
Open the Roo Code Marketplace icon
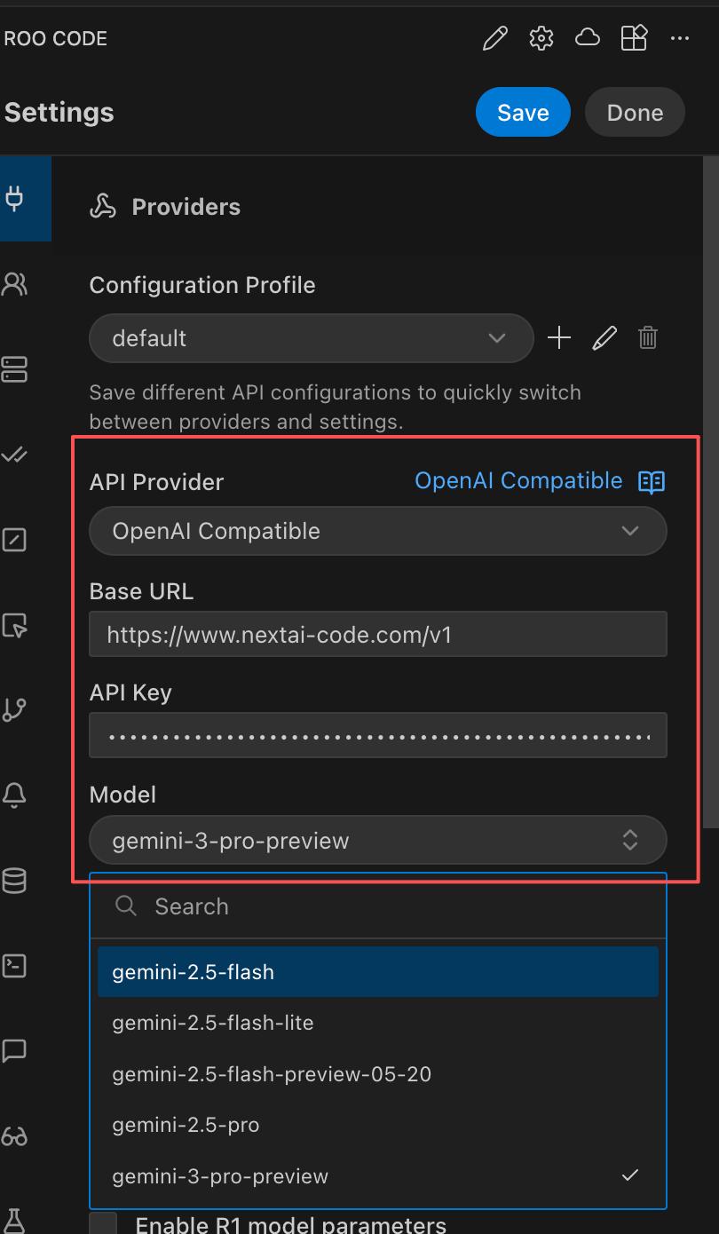click(634, 38)
